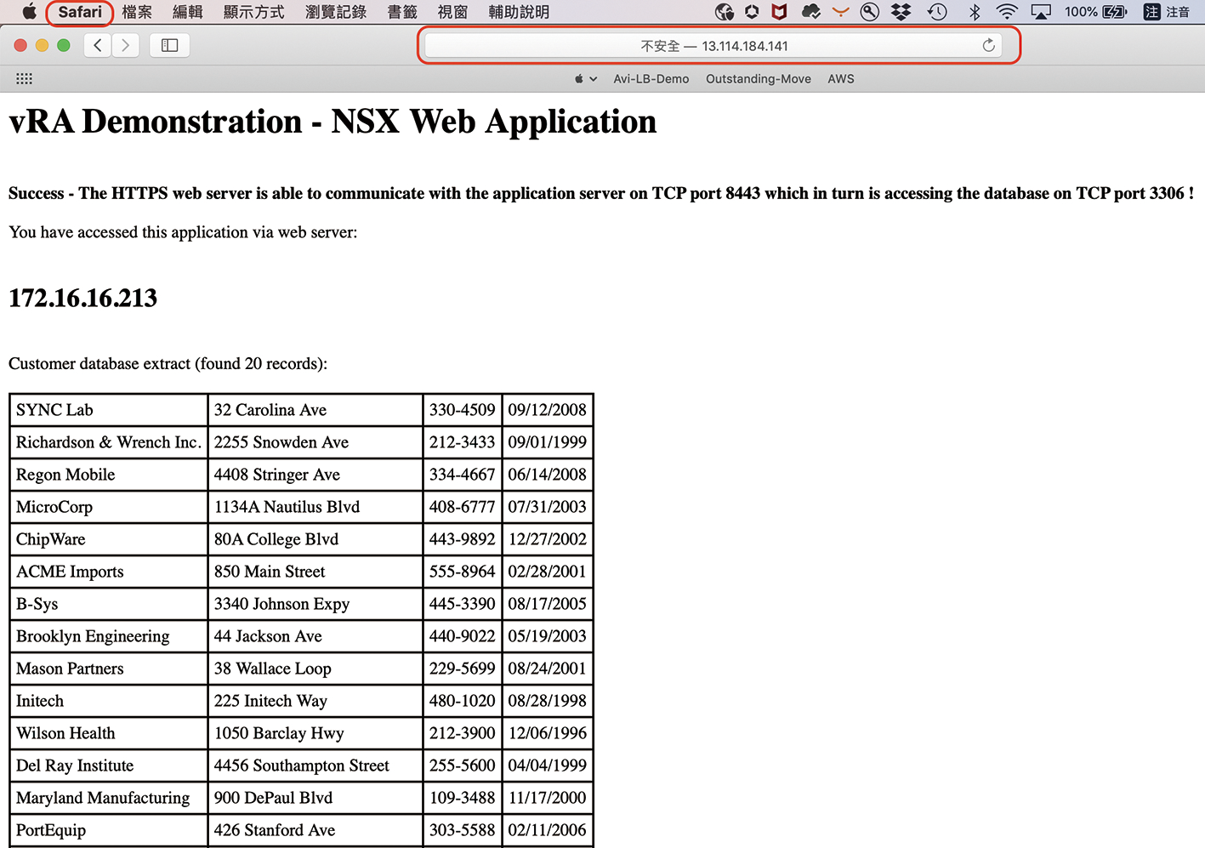The image size is (1205, 848).
Task: Open the AirPlay display menu
Action: [x=1041, y=12]
